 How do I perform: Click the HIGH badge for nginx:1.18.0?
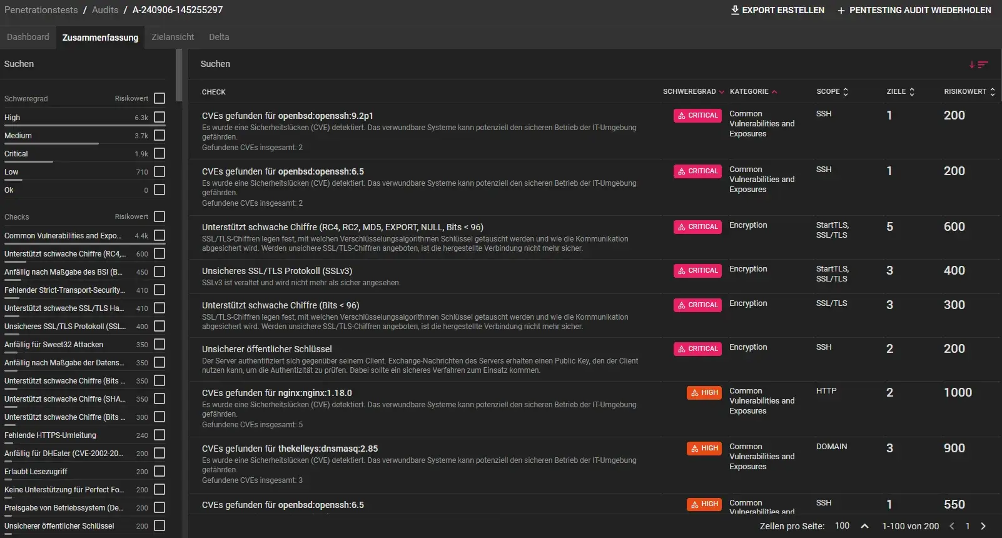pyautogui.click(x=704, y=393)
